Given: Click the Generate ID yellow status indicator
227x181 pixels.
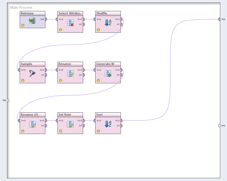Looking at the screenshot, I should tap(98, 81).
